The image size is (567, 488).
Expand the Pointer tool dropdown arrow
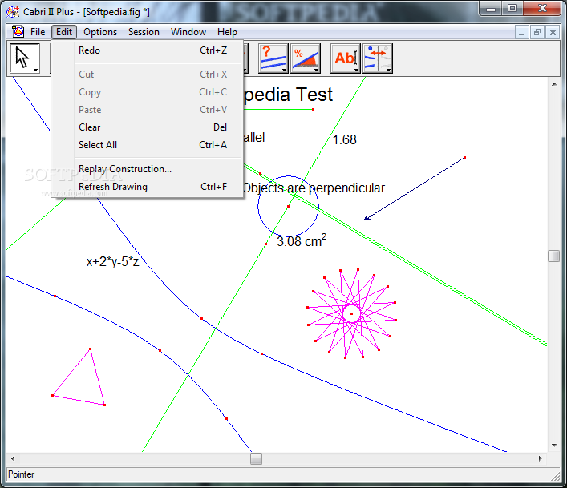pyautogui.click(x=35, y=70)
